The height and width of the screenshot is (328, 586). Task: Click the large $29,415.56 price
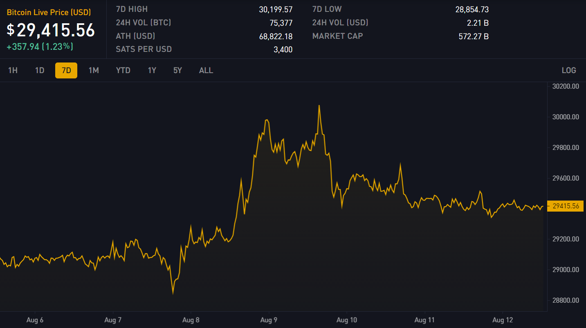pyautogui.click(x=51, y=30)
